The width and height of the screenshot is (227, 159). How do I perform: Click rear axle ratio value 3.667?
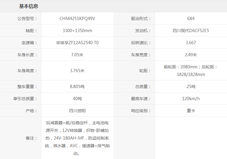[191, 43]
